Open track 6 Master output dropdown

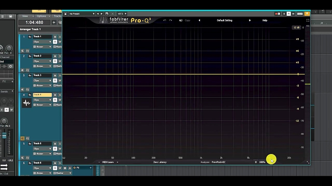(x=62, y=173)
